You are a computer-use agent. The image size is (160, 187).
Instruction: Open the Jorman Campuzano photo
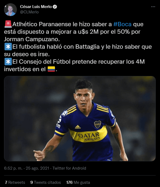click(80, 119)
